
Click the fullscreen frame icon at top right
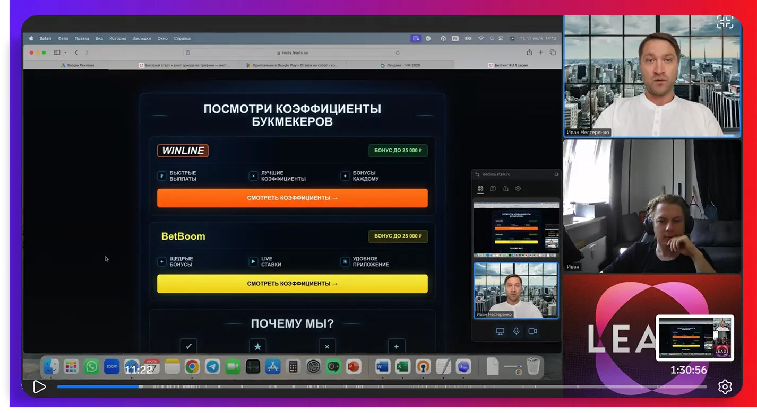pos(725,22)
